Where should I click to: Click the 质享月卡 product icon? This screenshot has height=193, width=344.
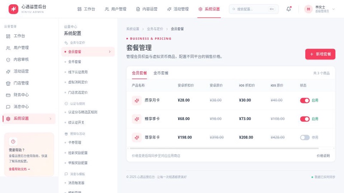tap(137, 100)
